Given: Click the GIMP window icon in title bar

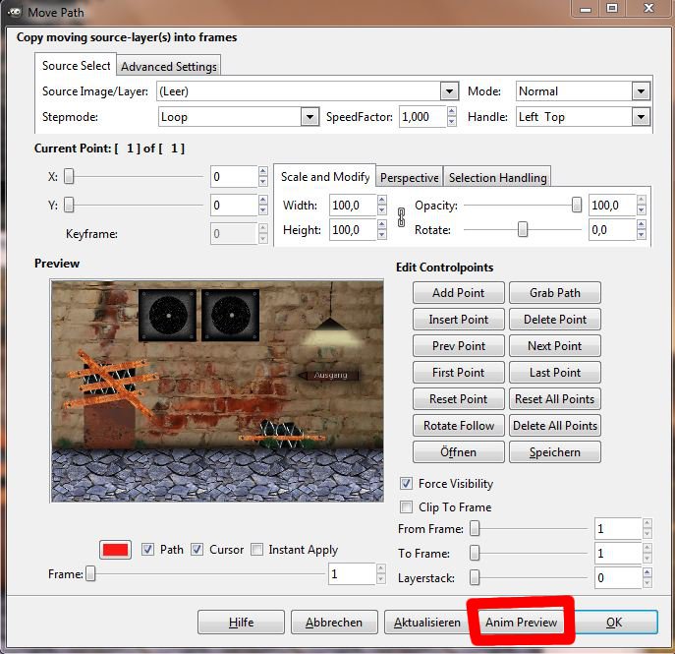Looking at the screenshot, I should click(x=14, y=12).
